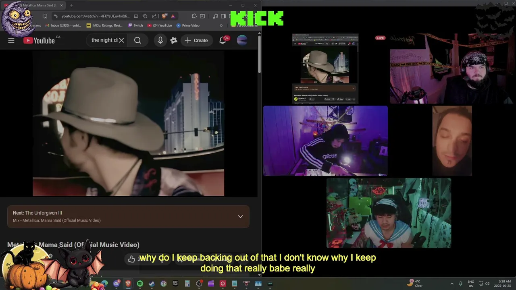Open YouTube Create menu
This screenshot has height=290, width=516.
[x=196, y=40]
